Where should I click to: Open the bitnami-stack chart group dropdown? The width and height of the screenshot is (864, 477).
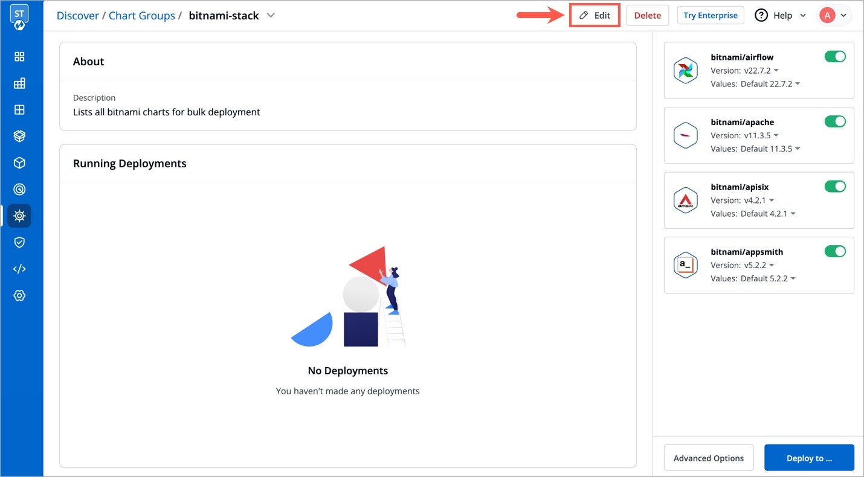(271, 16)
